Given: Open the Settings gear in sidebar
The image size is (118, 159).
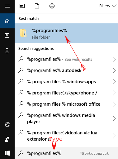Looking at the screenshot, I should (x=7, y=124).
